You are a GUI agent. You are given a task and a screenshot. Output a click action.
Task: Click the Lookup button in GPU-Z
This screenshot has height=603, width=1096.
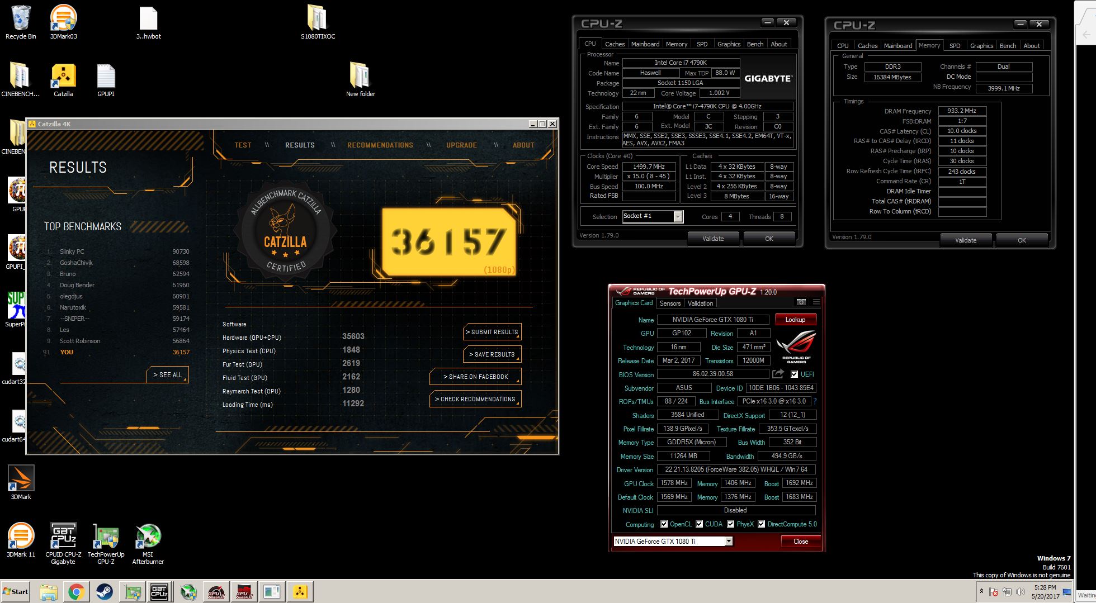[795, 320]
